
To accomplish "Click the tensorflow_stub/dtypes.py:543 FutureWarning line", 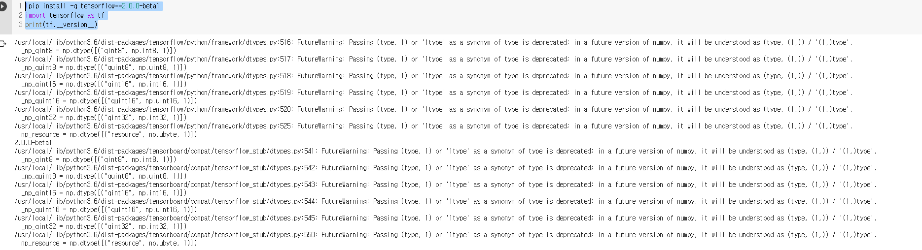I will (x=446, y=185).
